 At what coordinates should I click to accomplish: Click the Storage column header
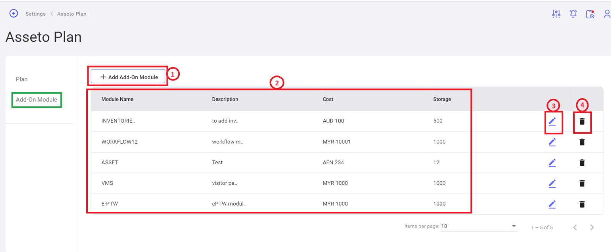point(442,99)
